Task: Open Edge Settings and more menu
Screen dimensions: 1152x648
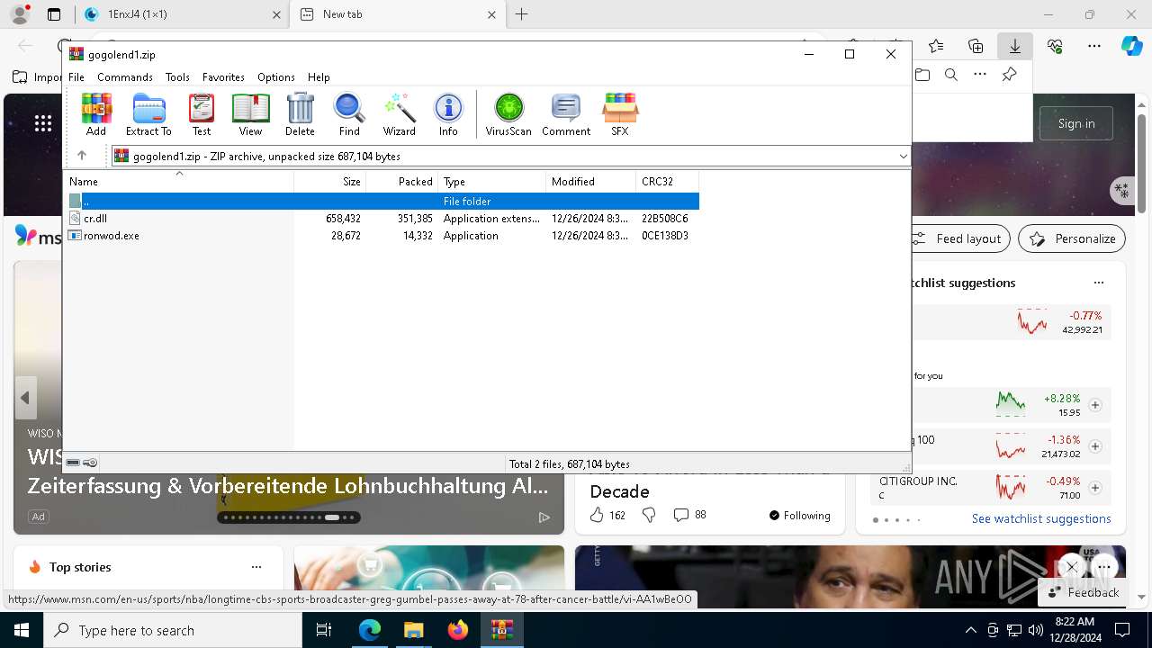Action: [x=1094, y=46]
